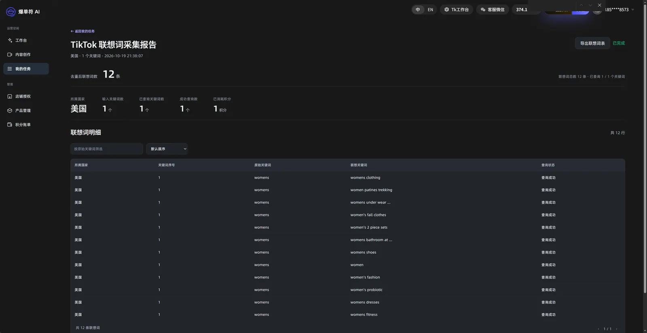The height and width of the screenshot is (333, 647).
Task: Click the 'womens bathroom at ...' cell
Action: point(371,240)
